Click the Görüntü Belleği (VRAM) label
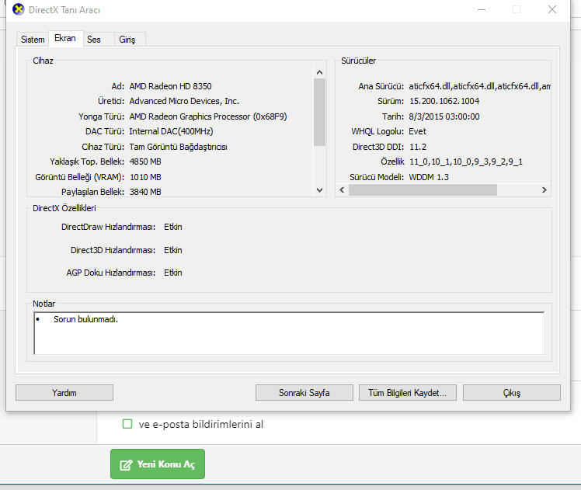581x490 pixels. (80, 177)
